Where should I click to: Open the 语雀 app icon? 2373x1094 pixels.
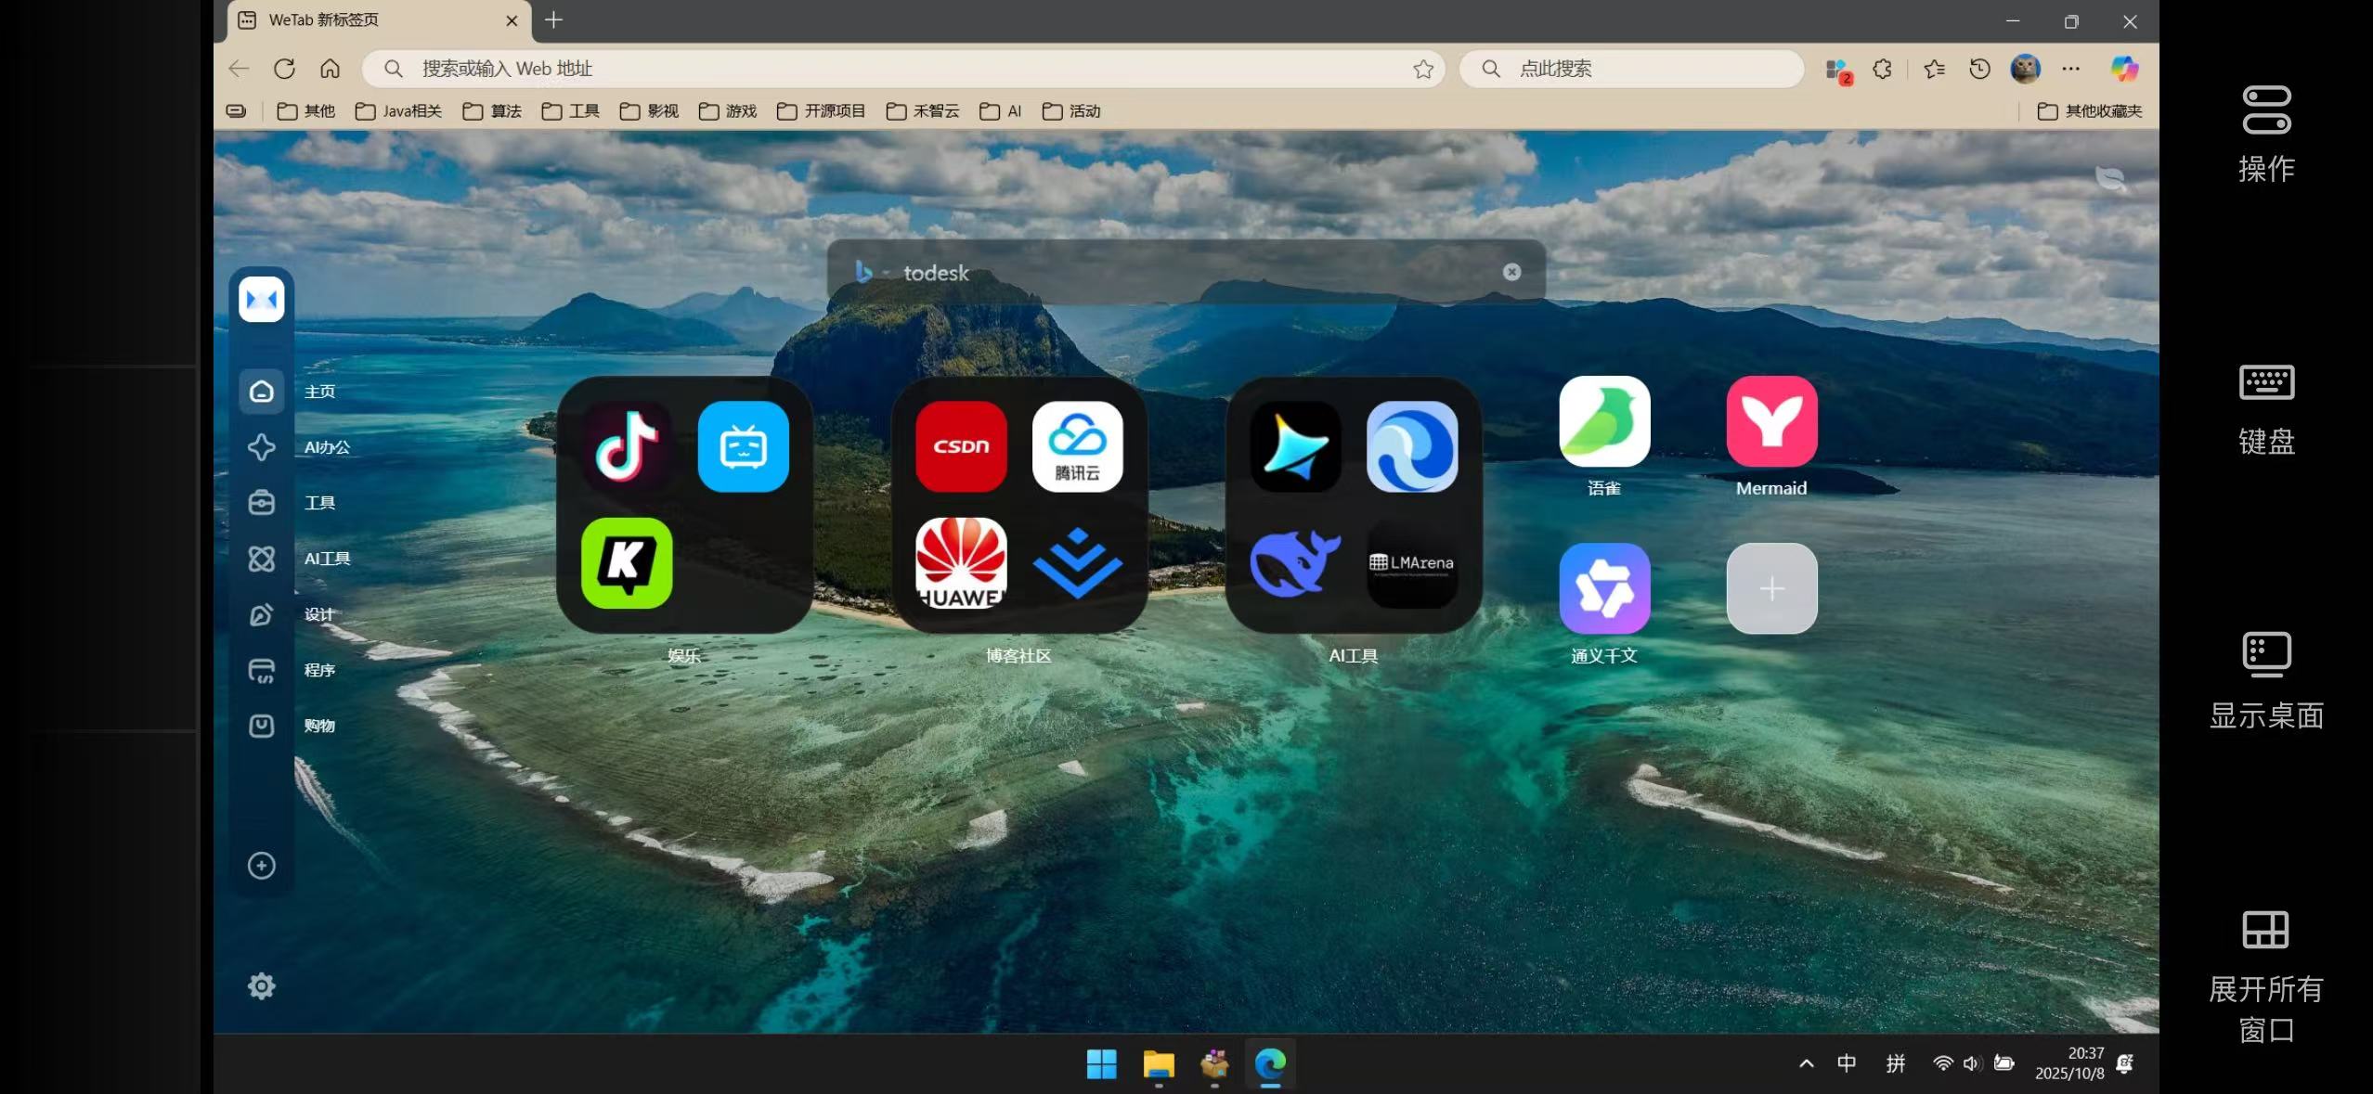point(1604,421)
